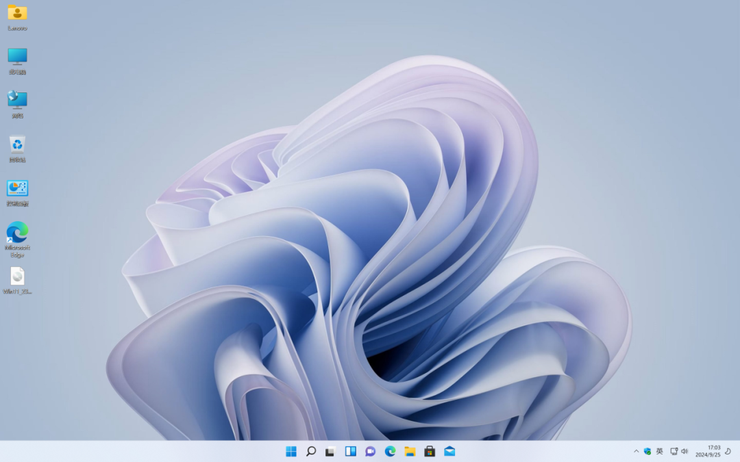This screenshot has height=462, width=740.
Task: Open Windows Security shield tray icon
Action: 647,452
